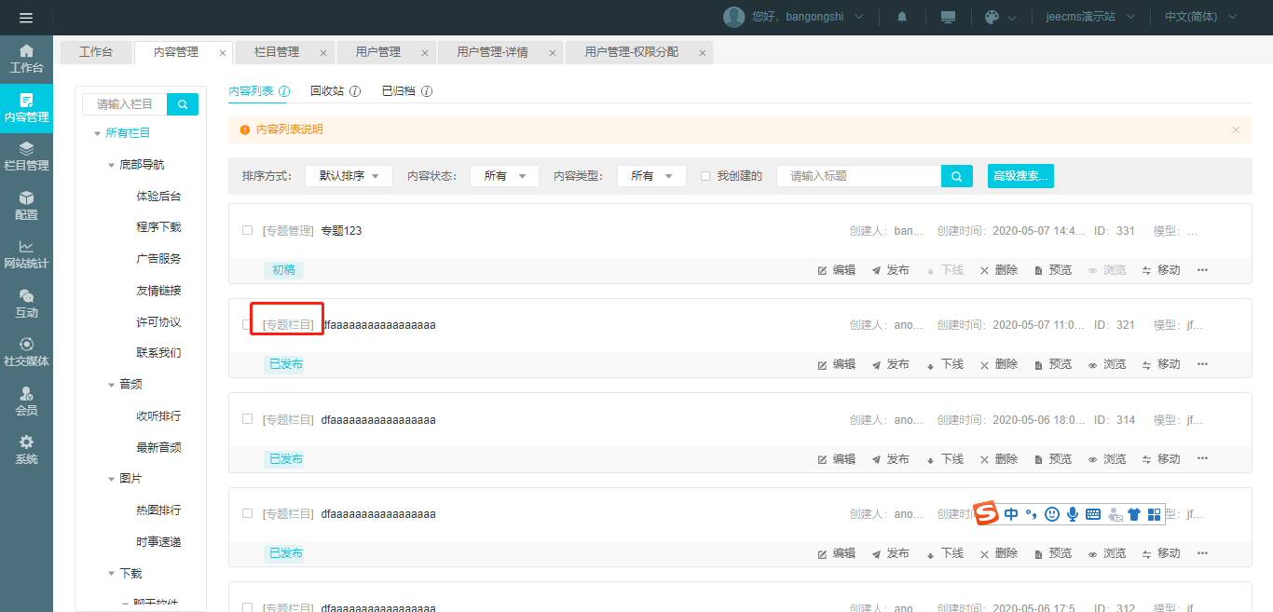The height and width of the screenshot is (612, 1273).
Task: Tick the checkbox for 专题123 row
Action: pyautogui.click(x=248, y=230)
